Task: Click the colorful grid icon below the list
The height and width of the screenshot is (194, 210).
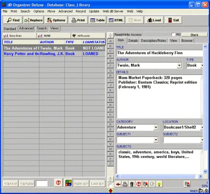Action: coord(68,183)
